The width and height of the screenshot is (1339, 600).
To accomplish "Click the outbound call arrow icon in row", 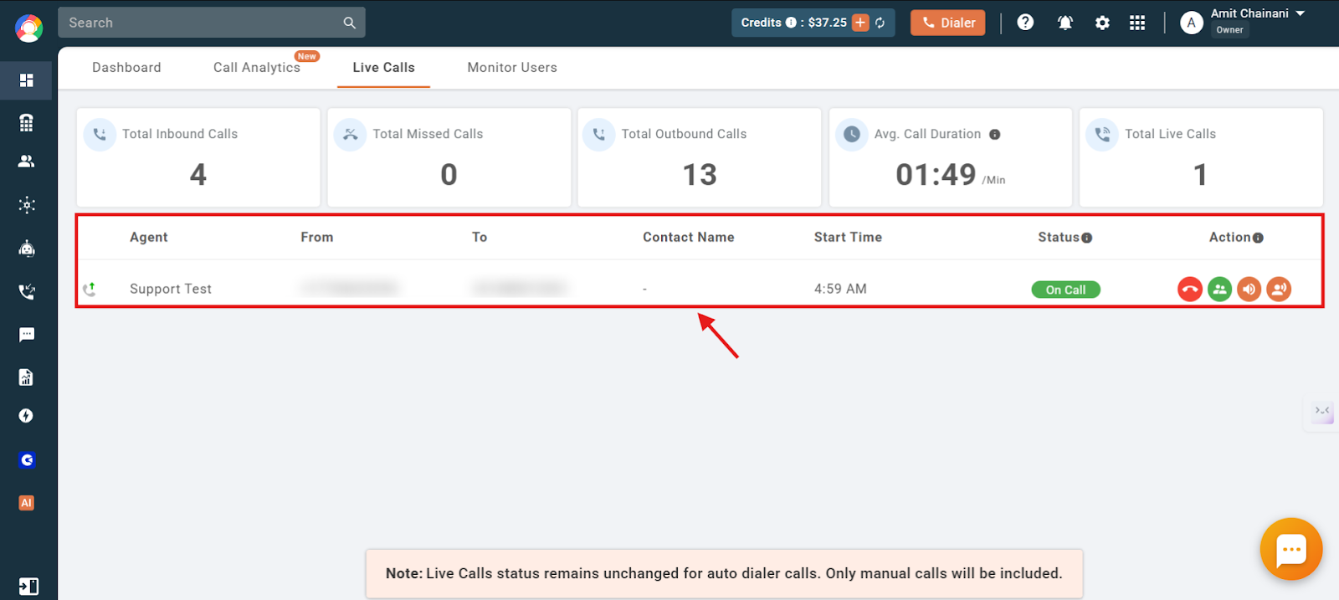I will (90, 290).
